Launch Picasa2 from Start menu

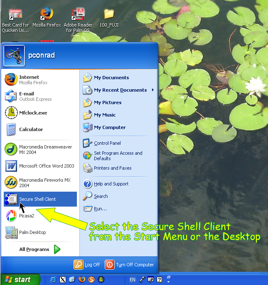[40, 216]
